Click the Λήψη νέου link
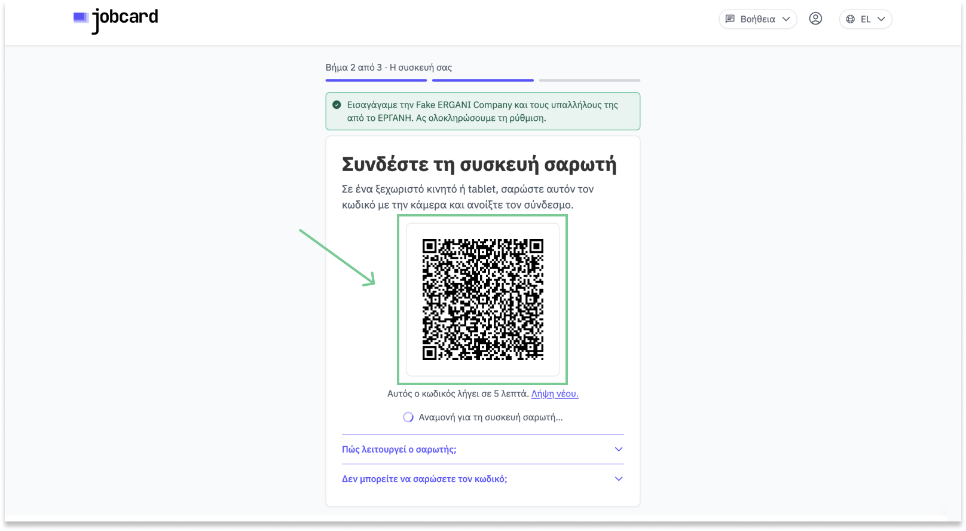 555,393
